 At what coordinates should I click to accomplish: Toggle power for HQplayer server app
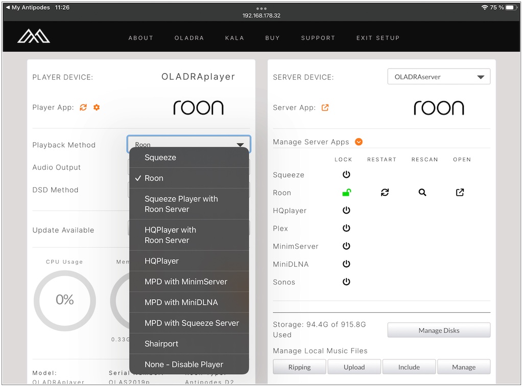coord(346,210)
